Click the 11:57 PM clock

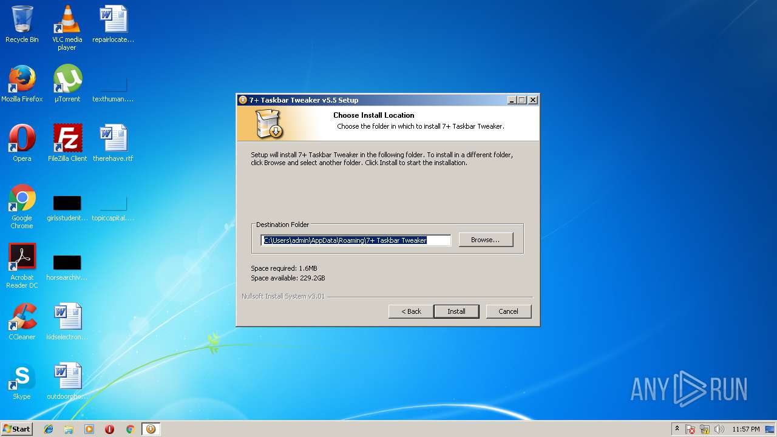click(745, 429)
